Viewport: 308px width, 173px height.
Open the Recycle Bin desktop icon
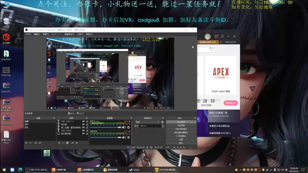point(6,23)
